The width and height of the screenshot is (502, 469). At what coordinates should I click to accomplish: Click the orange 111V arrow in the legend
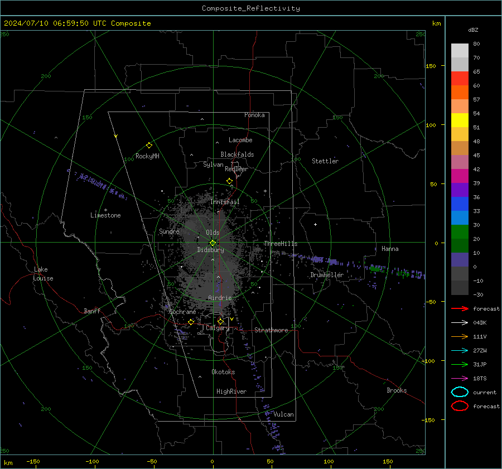coord(460,336)
